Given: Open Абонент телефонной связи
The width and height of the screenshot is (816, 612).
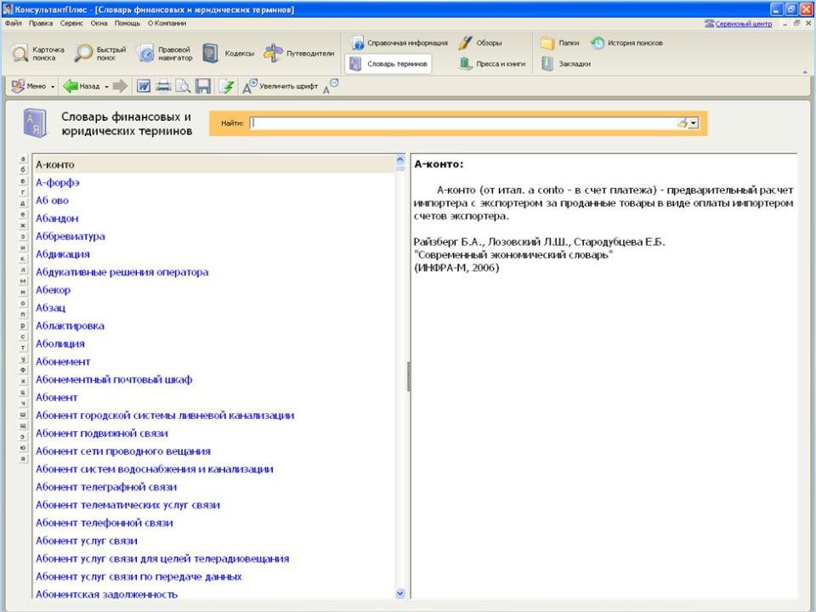Looking at the screenshot, I should [104, 523].
